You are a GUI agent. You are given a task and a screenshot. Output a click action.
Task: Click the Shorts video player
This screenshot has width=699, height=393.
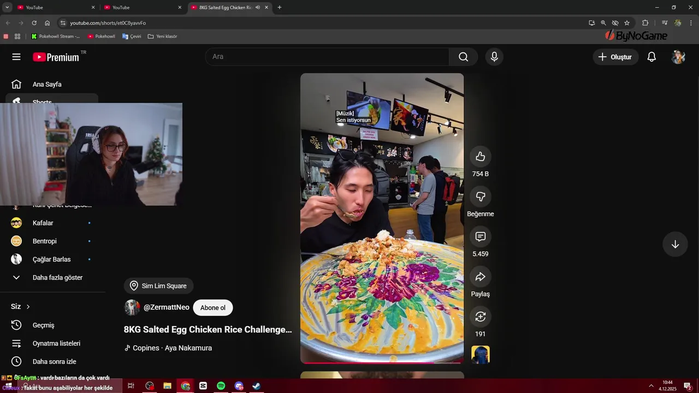coord(382,218)
